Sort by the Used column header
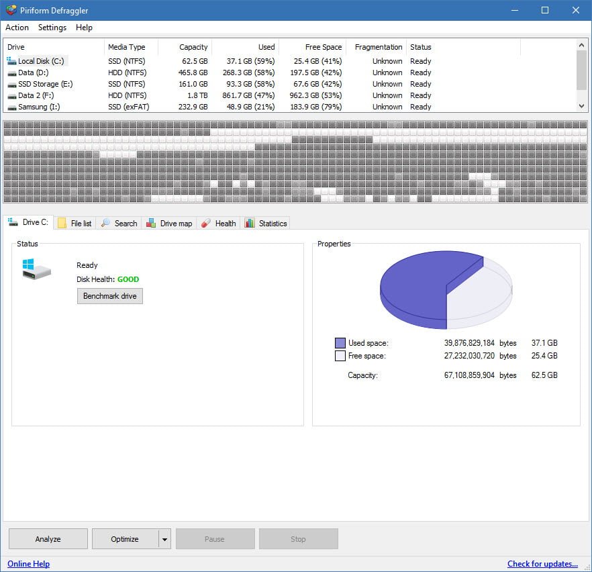Viewport: 592px width, 572px height. (246, 47)
